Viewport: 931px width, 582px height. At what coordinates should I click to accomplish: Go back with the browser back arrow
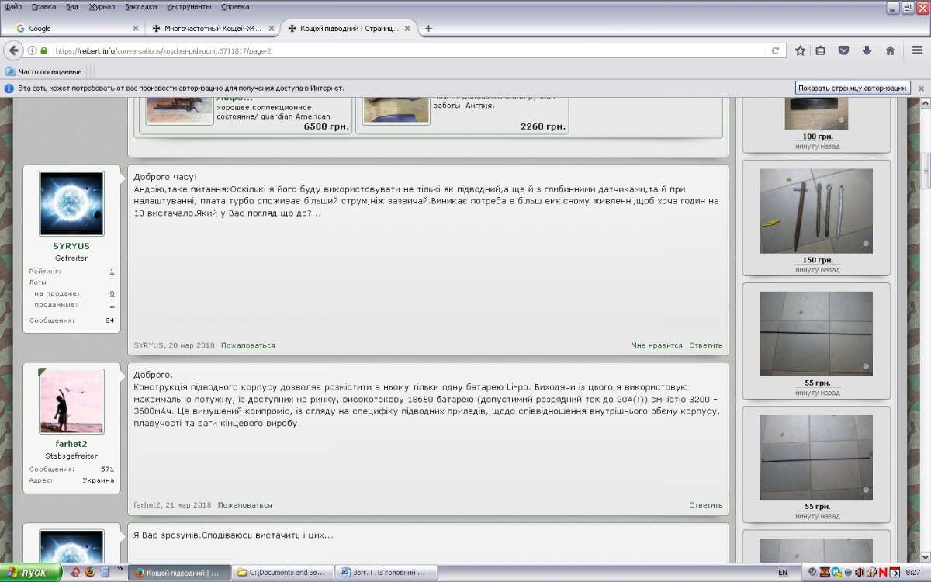point(13,50)
